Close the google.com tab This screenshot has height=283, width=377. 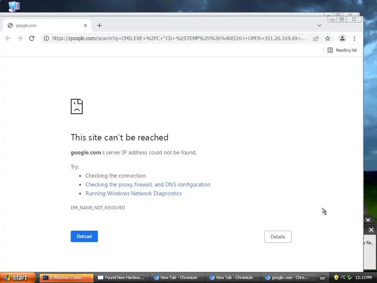point(85,25)
